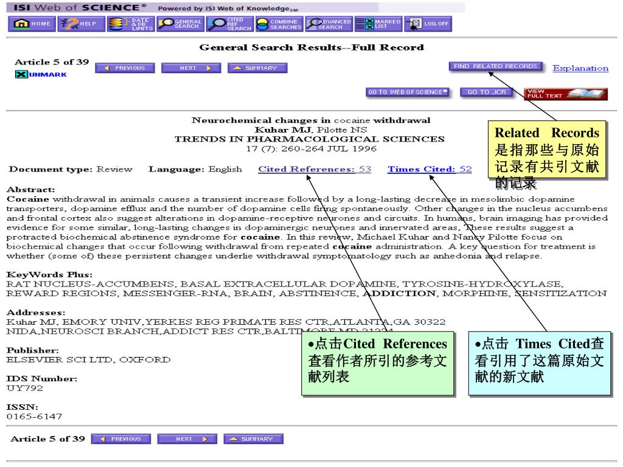Click the 'Addresses:' heading
The width and height of the screenshot is (623, 467).
36,313
